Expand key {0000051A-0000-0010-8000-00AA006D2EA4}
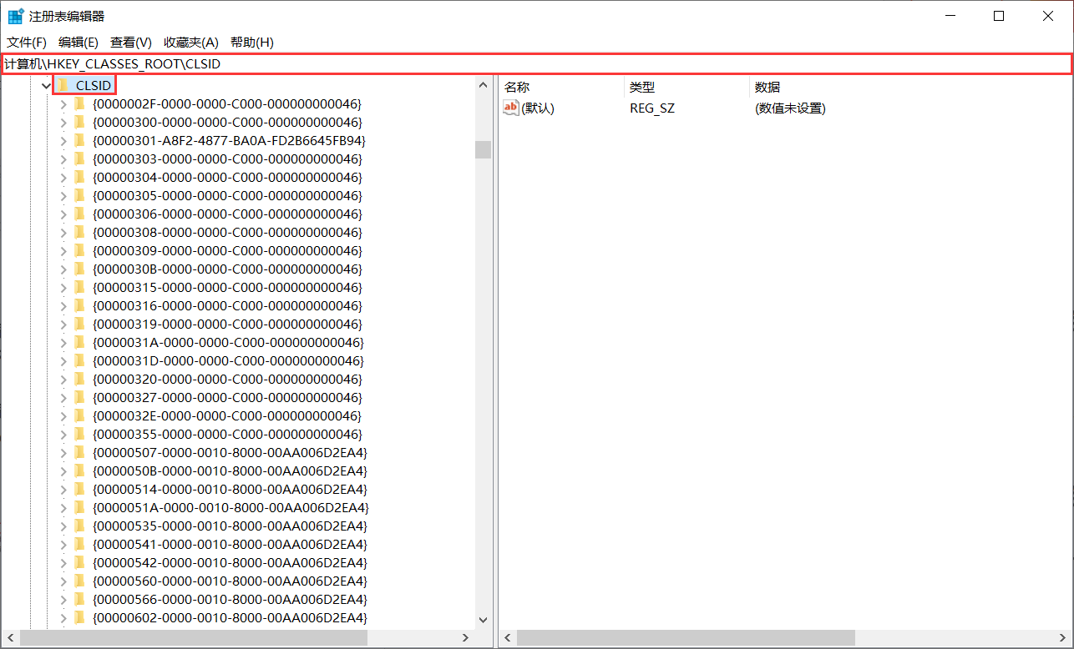The height and width of the screenshot is (649, 1074). pyautogui.click(x=63, y=507)
